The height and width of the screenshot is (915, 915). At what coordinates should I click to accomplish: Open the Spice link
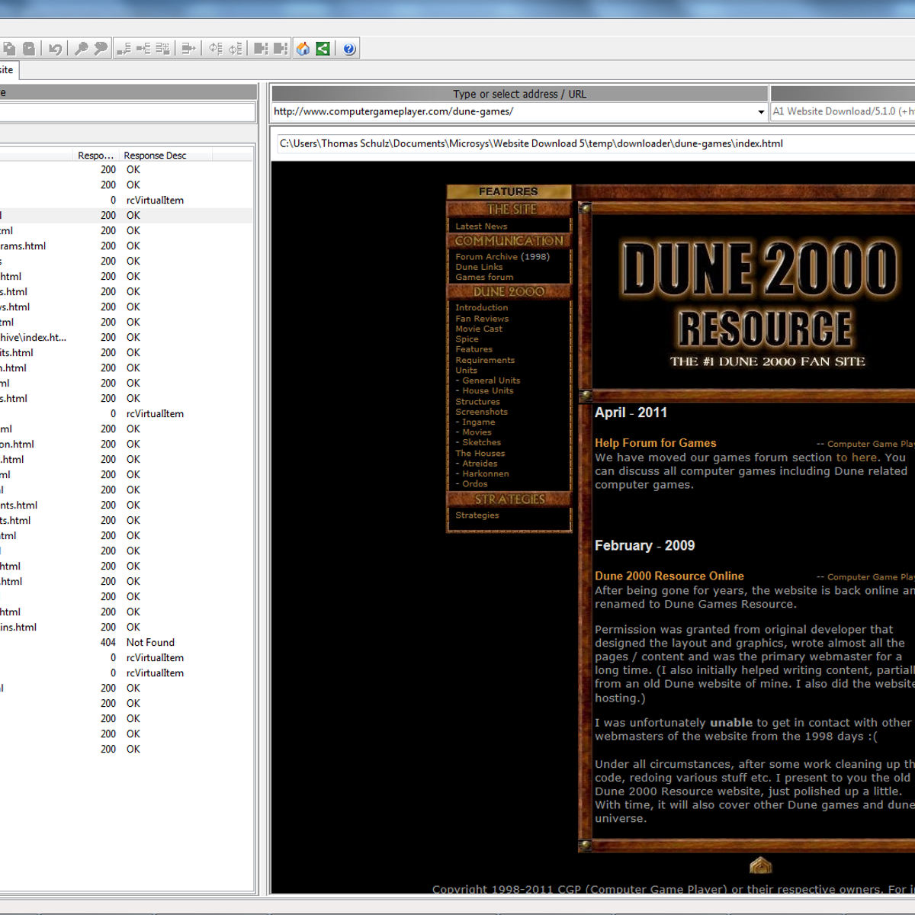[467, 339]
